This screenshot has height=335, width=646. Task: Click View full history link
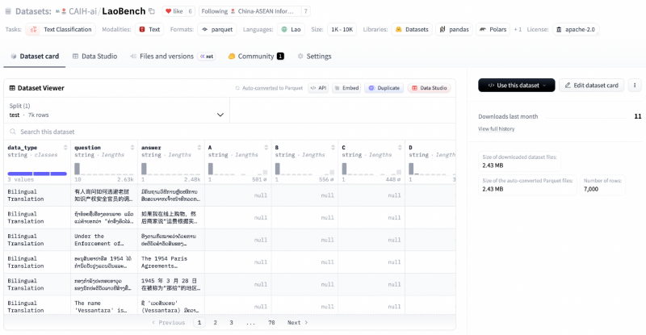(496, 128)
